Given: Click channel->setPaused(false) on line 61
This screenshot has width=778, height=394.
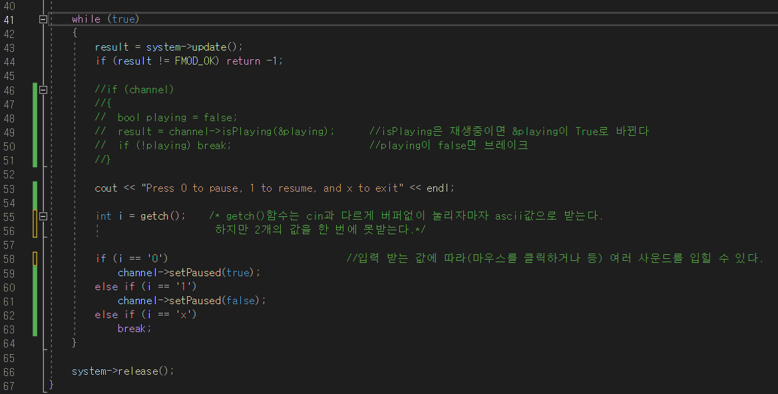Looking at the screenshot, I should [x=192, y=301].
